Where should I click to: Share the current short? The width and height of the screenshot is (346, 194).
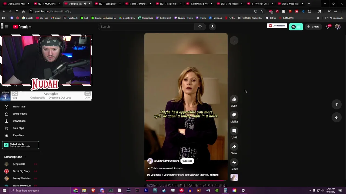click(x=234, y=147)
